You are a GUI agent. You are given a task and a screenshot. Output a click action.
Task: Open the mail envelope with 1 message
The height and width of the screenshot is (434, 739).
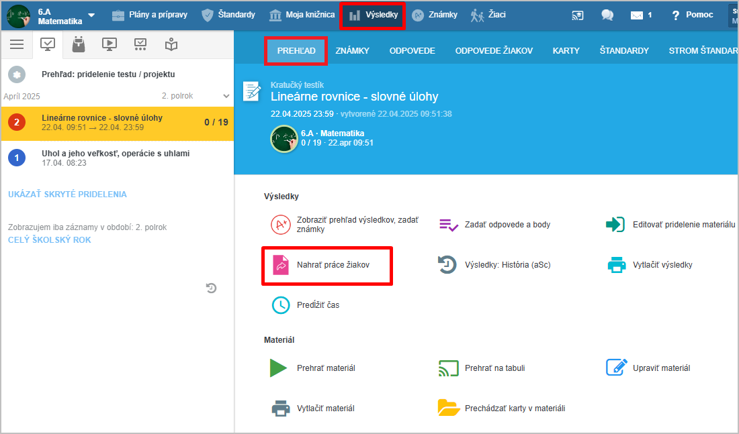click(640, 15)
